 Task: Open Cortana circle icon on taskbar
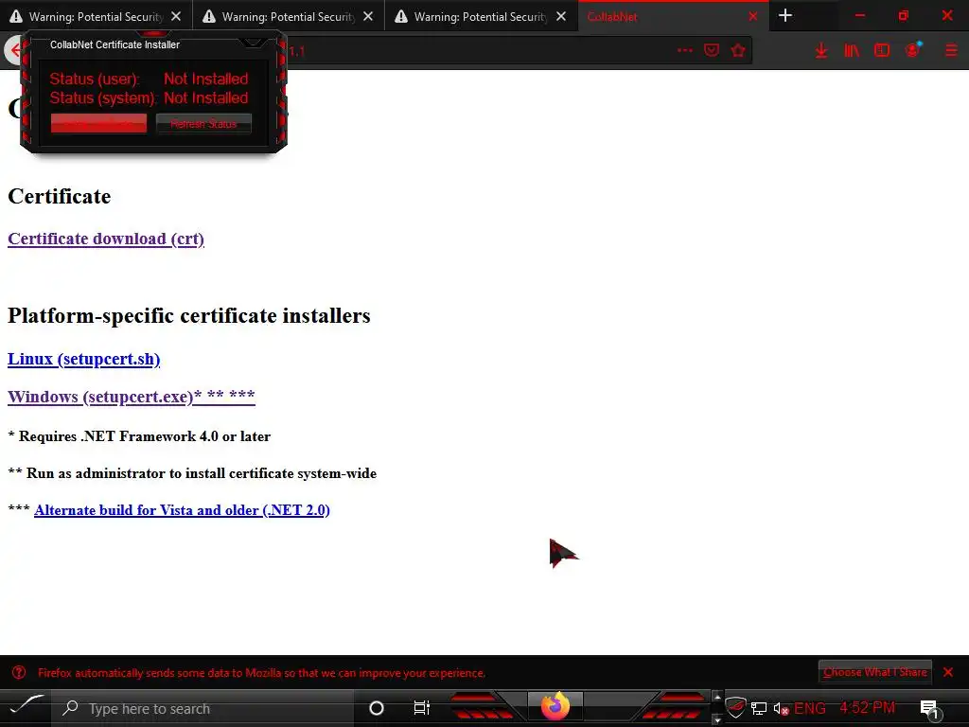point(377,708)
